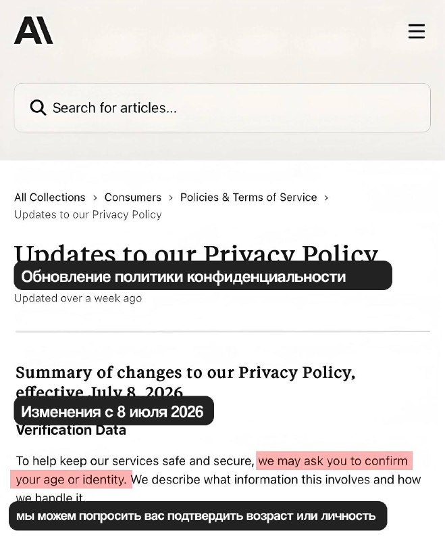Focus the 'Search for articles...' field
Image resolution: width=445 pixels, height=541 pixels.
(222, 108)
